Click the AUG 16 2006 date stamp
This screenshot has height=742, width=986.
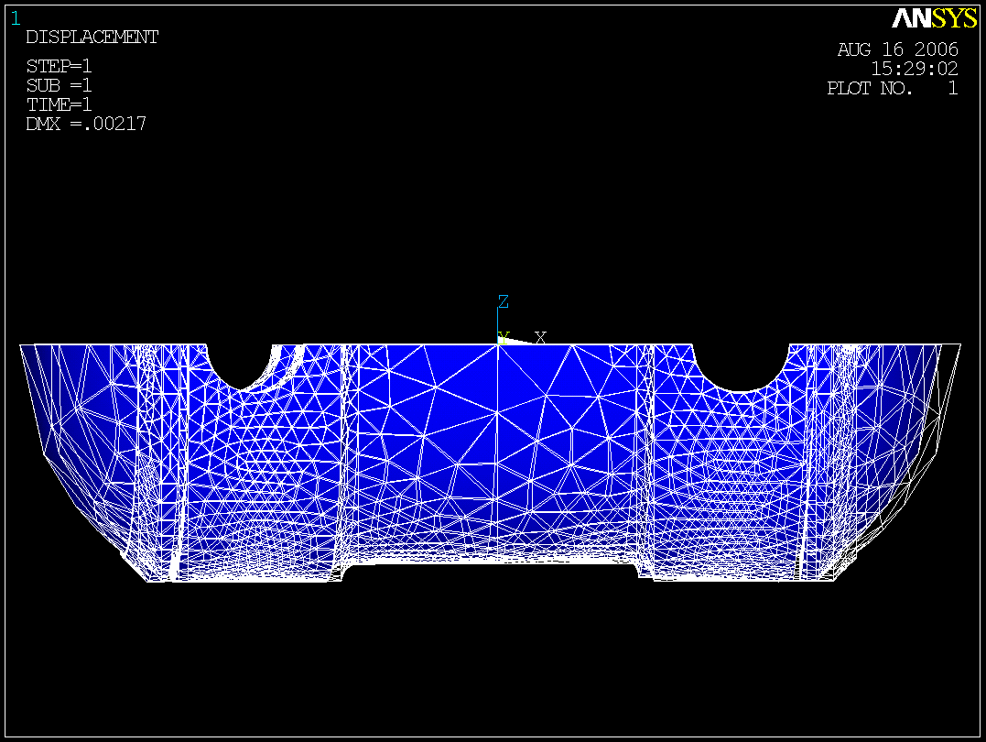tap(897, 49)
